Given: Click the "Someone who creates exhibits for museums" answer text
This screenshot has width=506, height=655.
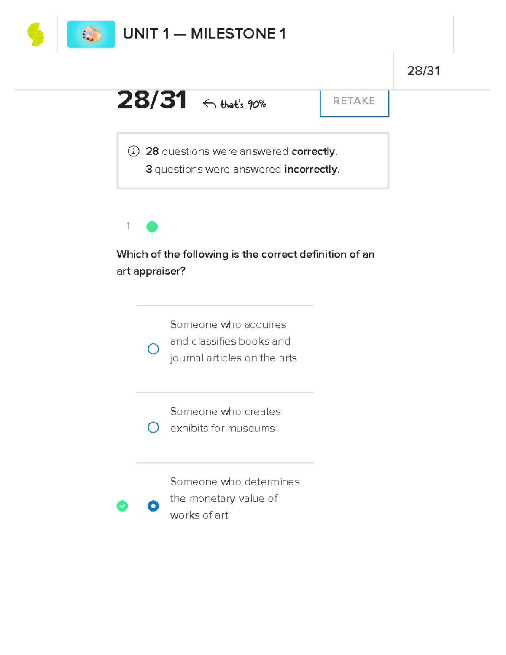Looking at the screenshot, I should click(225, 420).
